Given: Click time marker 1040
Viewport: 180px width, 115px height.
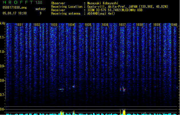Looking at the screenshot, I should coord(174,25).
